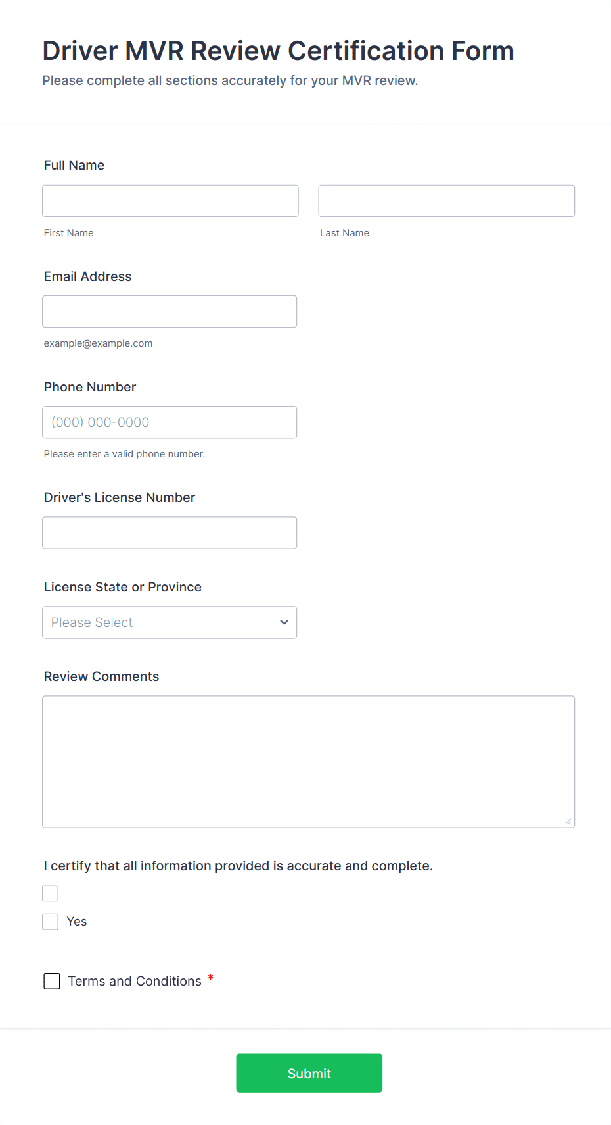Click the Full Name field label
This screenshot has width=611, height=1125.
[74, 165]
